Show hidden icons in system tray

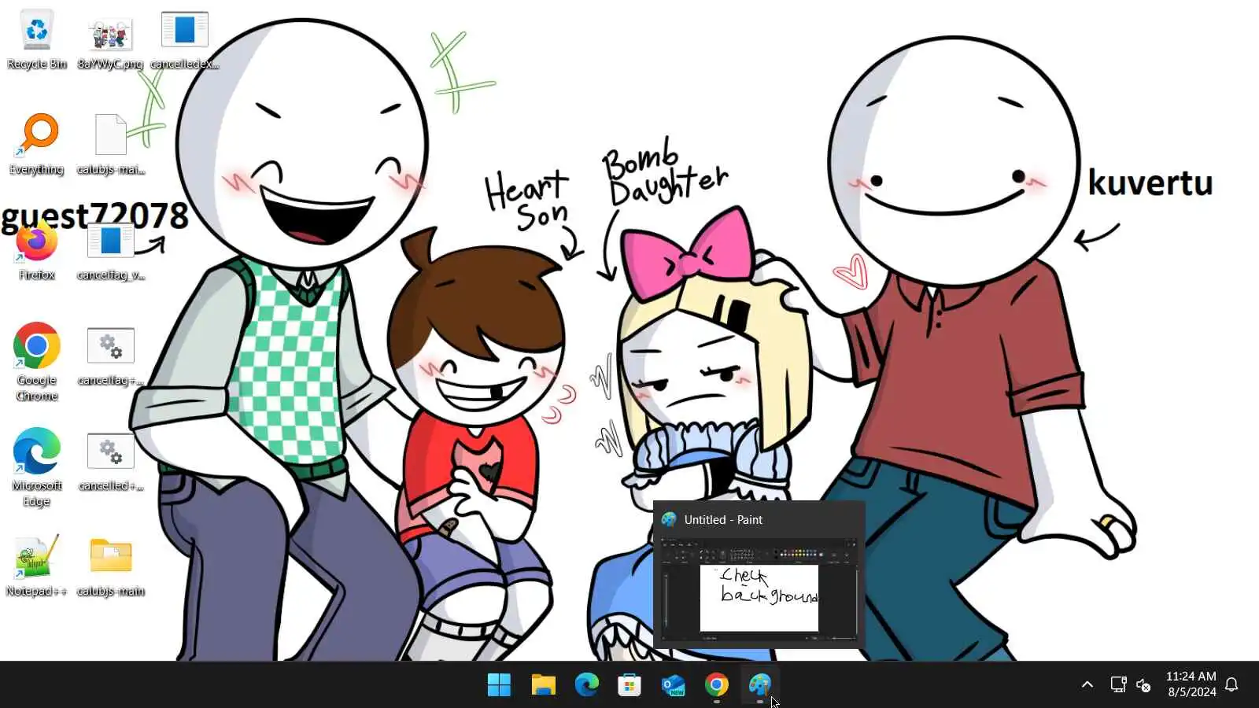1087,685
